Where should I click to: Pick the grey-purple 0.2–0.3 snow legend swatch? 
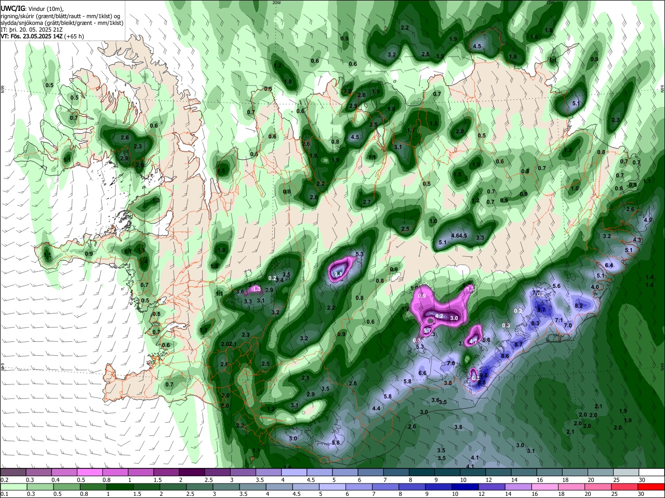(x=13, y=472)
